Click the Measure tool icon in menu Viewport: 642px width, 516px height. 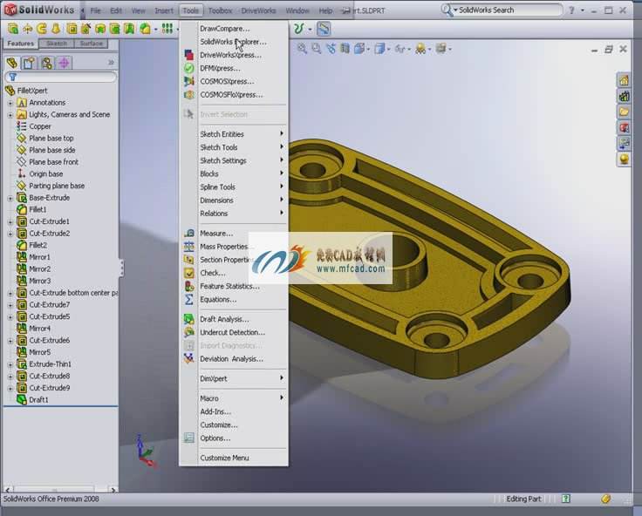pyautogui.click(x=188, y=234)
